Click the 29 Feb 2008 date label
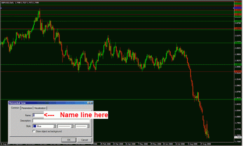243x146 pixels. click(x=105, y=144)
